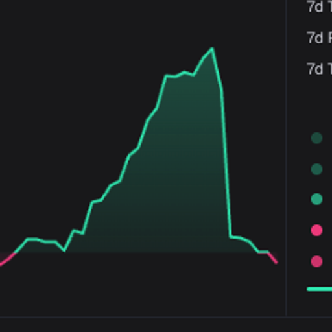The image size is (332, 332).
Task: Click the first low bump near chart start
Action: click(x=32, y=239)
